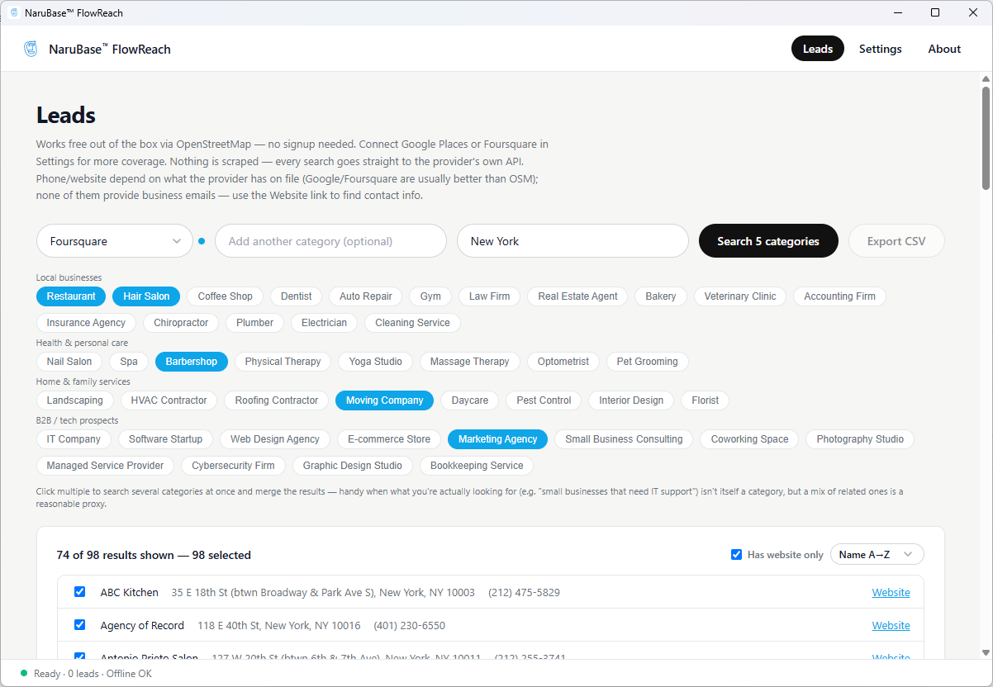Select the Coworking Space chip

[750, 439]
